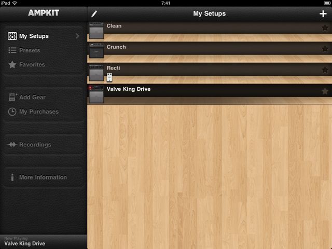Open the Clean setup
The image size is (332, 249).
210,31
